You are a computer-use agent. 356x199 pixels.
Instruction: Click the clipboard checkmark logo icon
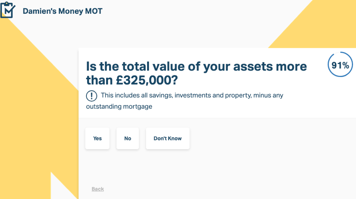pos(8,10)
